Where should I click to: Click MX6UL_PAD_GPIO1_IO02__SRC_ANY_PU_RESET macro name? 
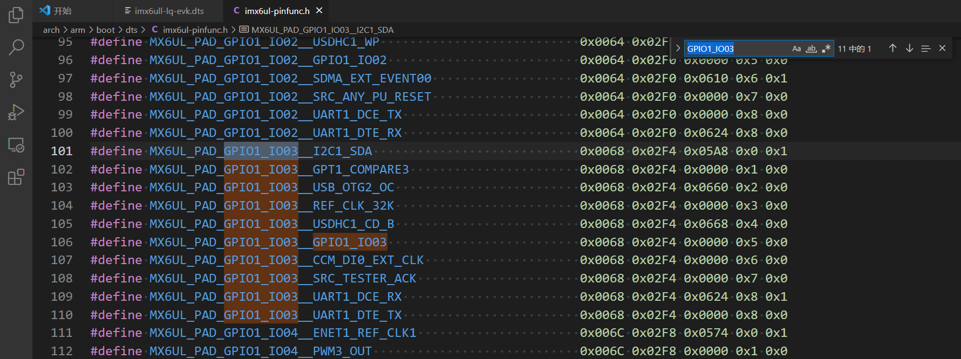[x=290, y=96]
